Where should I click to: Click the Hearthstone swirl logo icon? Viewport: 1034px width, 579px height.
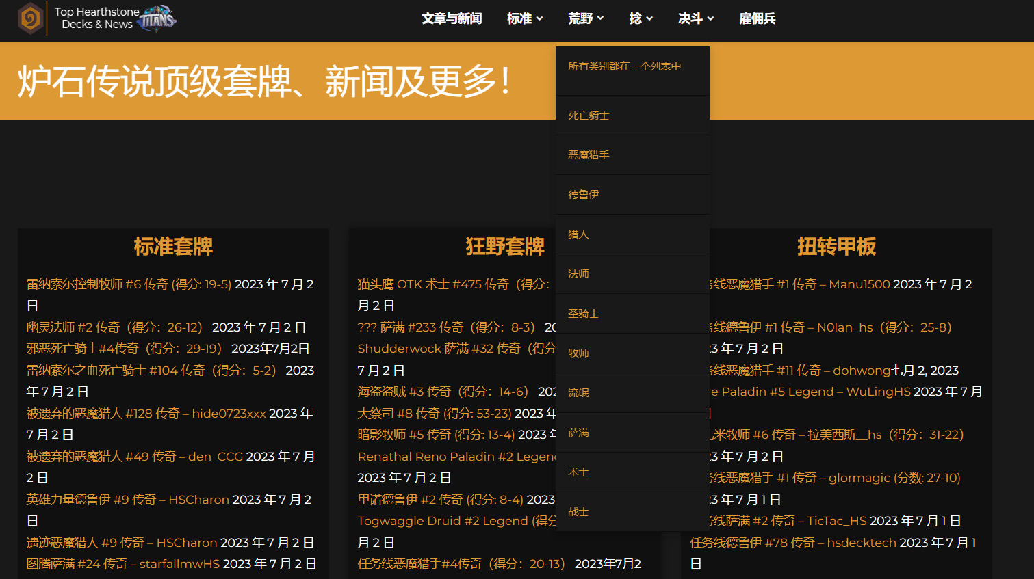(x=31, y=18)
